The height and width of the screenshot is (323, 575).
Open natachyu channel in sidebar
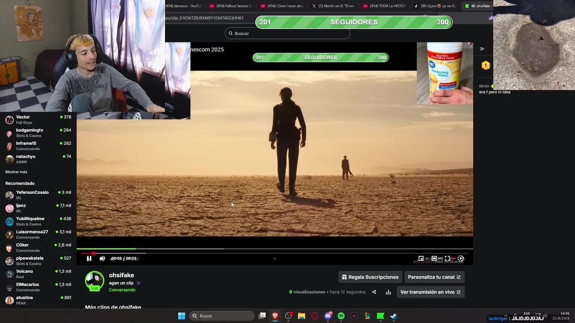tap(38, 159)
